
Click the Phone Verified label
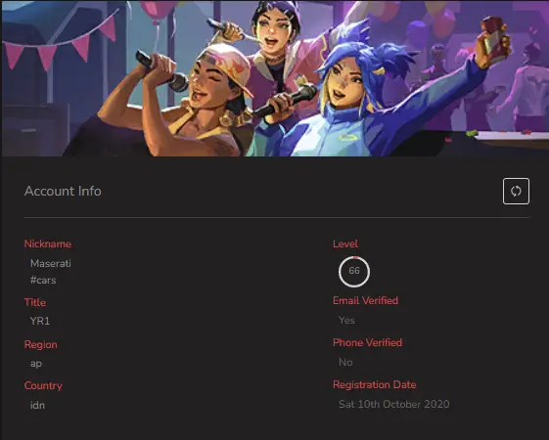[367, 342]
